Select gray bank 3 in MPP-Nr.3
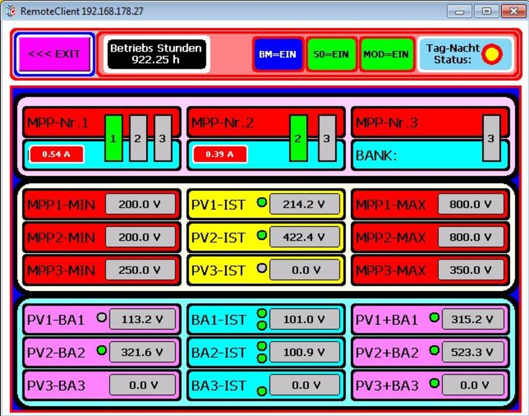 pos(491,138)
